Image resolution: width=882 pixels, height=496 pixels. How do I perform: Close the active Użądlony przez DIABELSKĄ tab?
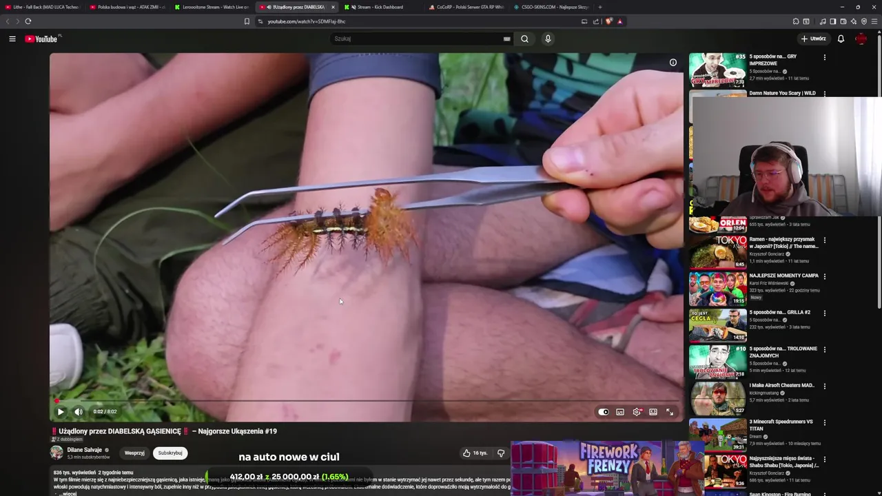click(333, 7)
